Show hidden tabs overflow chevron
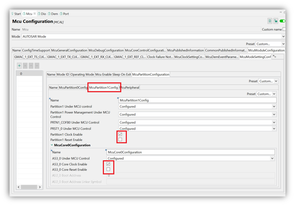Image resolution: width=295 pixels, height=206 pixels. pos(274,57)
